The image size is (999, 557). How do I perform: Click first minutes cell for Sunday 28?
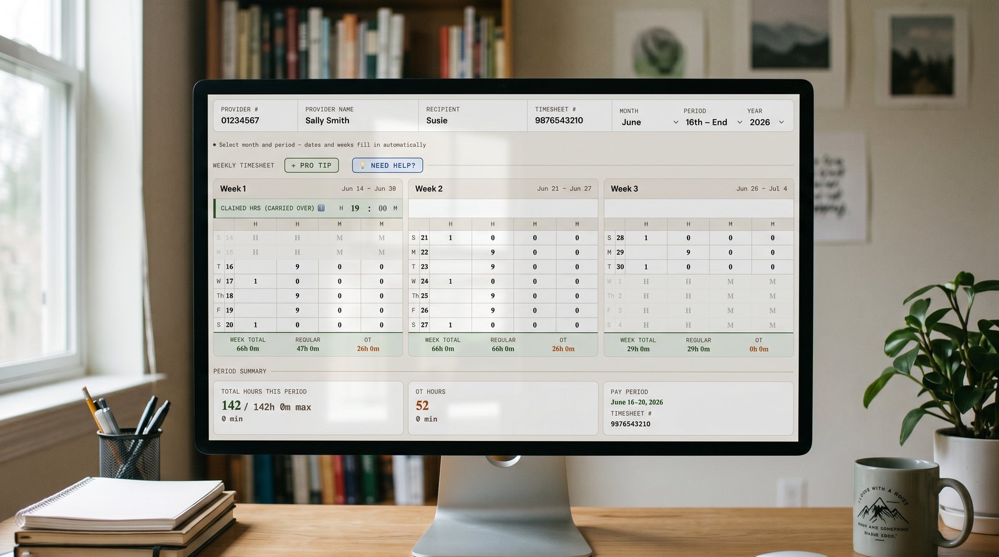click(731, 238)
